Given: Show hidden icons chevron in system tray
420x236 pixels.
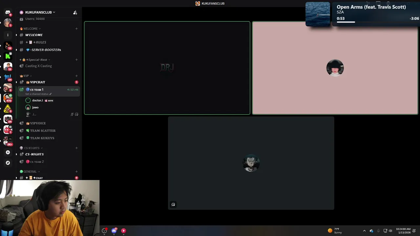Looking at the screenshot, I should click(x=364, y=231).
